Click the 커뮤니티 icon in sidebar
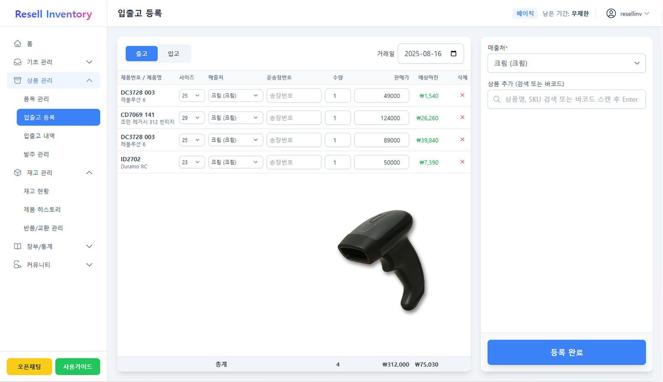663x382 pixels. pos(17,265)
